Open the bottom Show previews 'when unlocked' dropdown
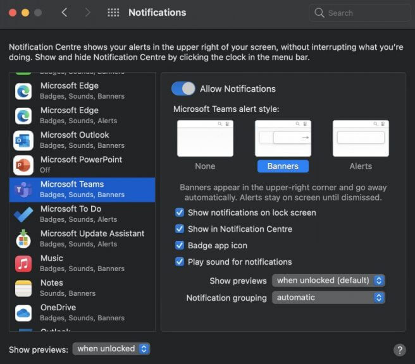 point(111,349)
